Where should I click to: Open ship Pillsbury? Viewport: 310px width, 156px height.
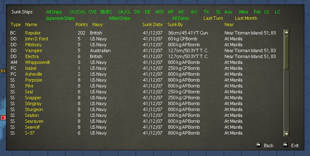[x=33, y=45]
